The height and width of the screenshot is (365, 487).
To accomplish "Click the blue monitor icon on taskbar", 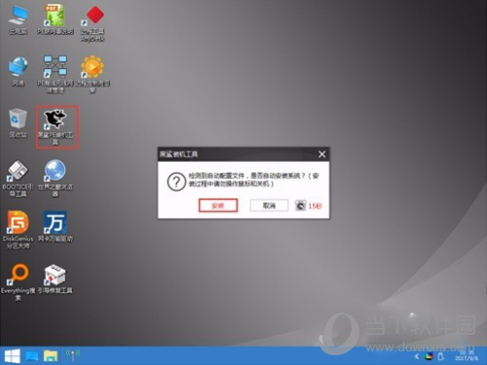I will [32, 356].
